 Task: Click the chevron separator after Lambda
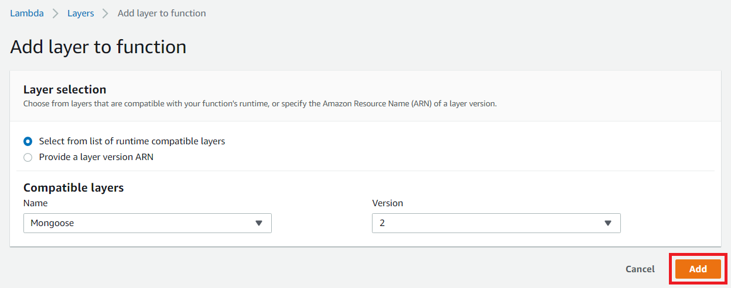tap(56, 13)
